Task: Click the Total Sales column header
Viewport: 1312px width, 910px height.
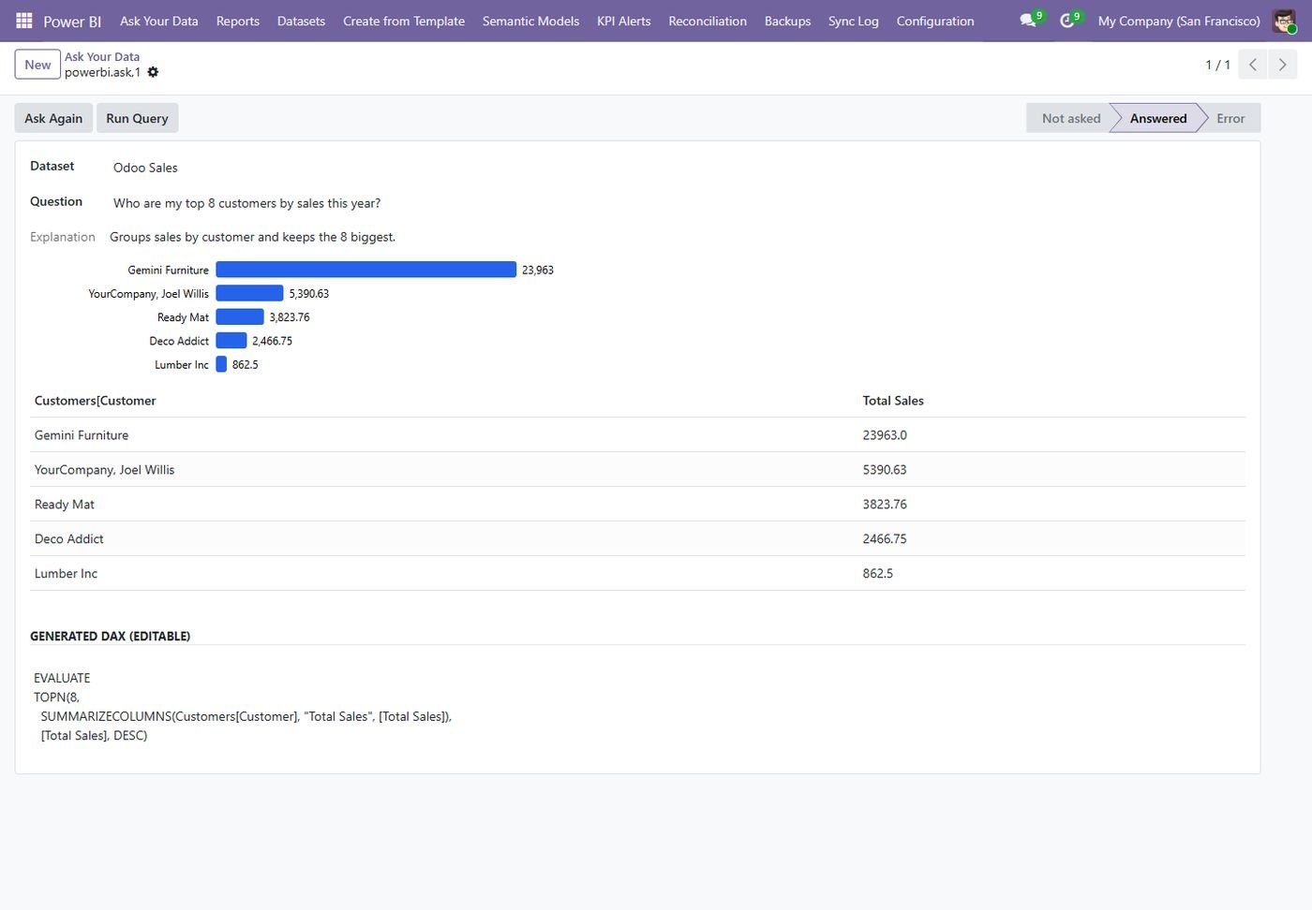Action: 893,401
